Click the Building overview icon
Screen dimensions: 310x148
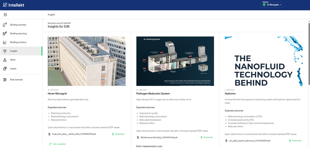point(5,25)
